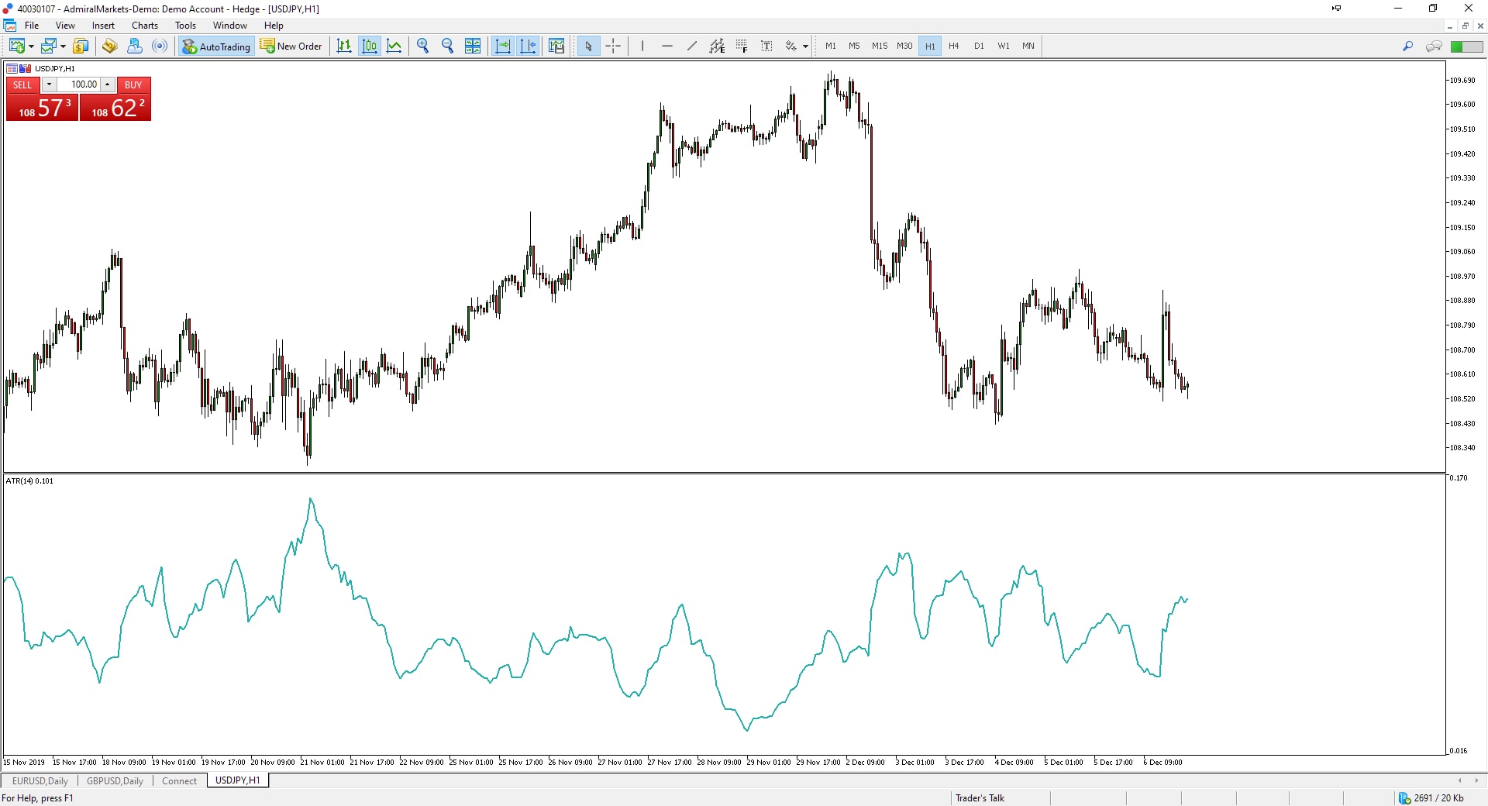Viewport: 1488px width, 806px height.
Task: Click the New Chart icon
Action: (16, 46)
